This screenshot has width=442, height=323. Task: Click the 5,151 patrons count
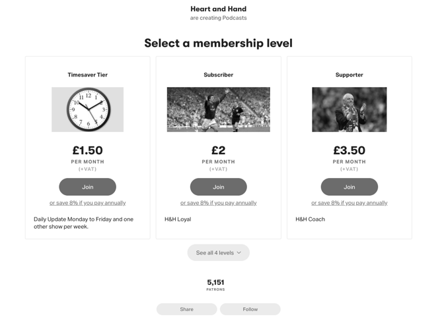coord(215,283)
